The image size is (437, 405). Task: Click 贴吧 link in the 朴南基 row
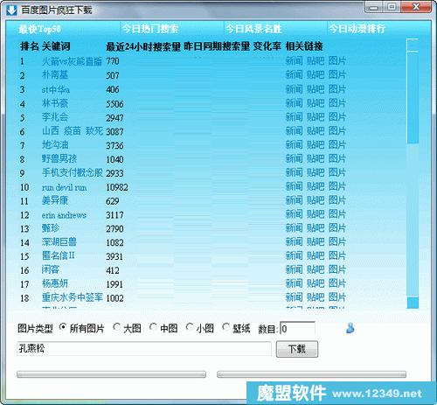click(316, 75)
